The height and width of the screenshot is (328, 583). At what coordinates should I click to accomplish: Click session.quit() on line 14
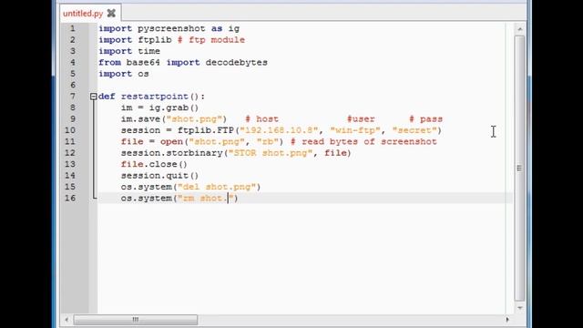[160, 176]
